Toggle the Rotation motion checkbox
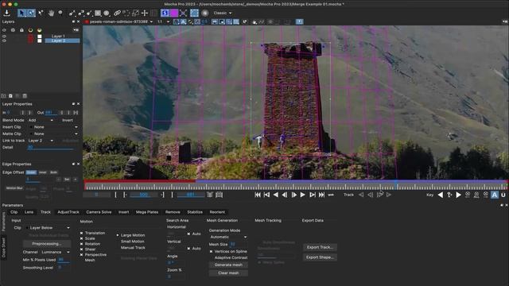The image size is (509, 286). [81, 244]
